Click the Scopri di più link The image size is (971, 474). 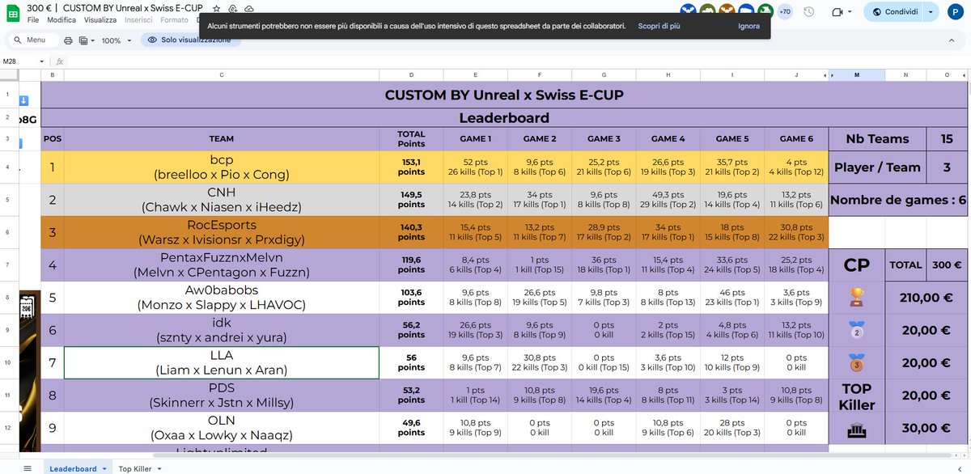[659, 26]
